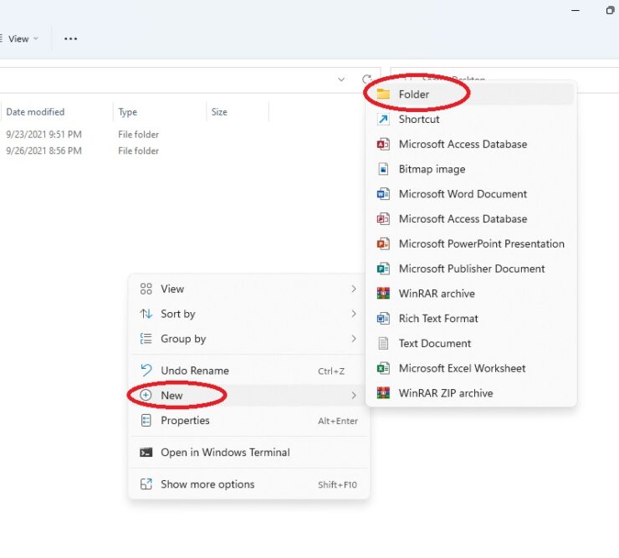Click the arrows icon beside Sort by

coord(146,314)
